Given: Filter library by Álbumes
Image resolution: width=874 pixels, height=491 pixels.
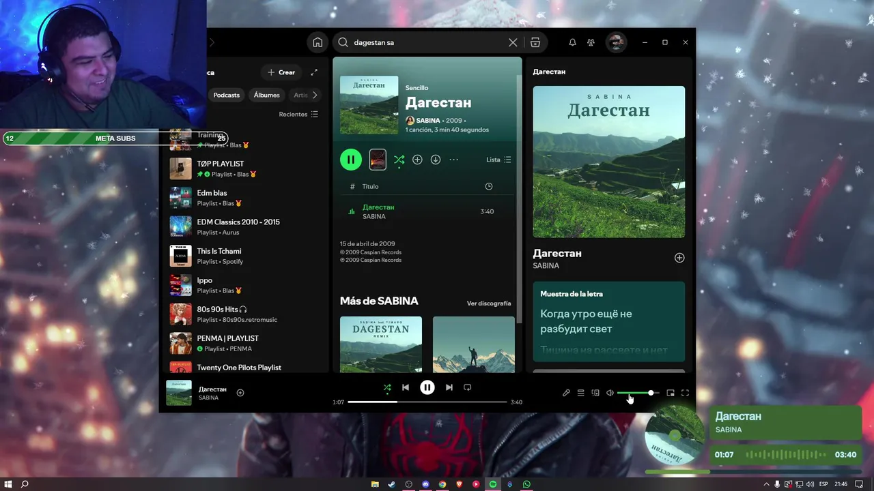Looking at the screenshot, I should pyautogui.click(x=266, y=95).
